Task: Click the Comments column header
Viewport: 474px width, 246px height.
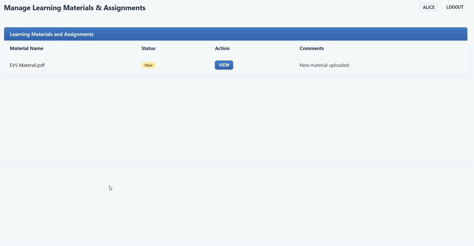Action: click(312, 48)
